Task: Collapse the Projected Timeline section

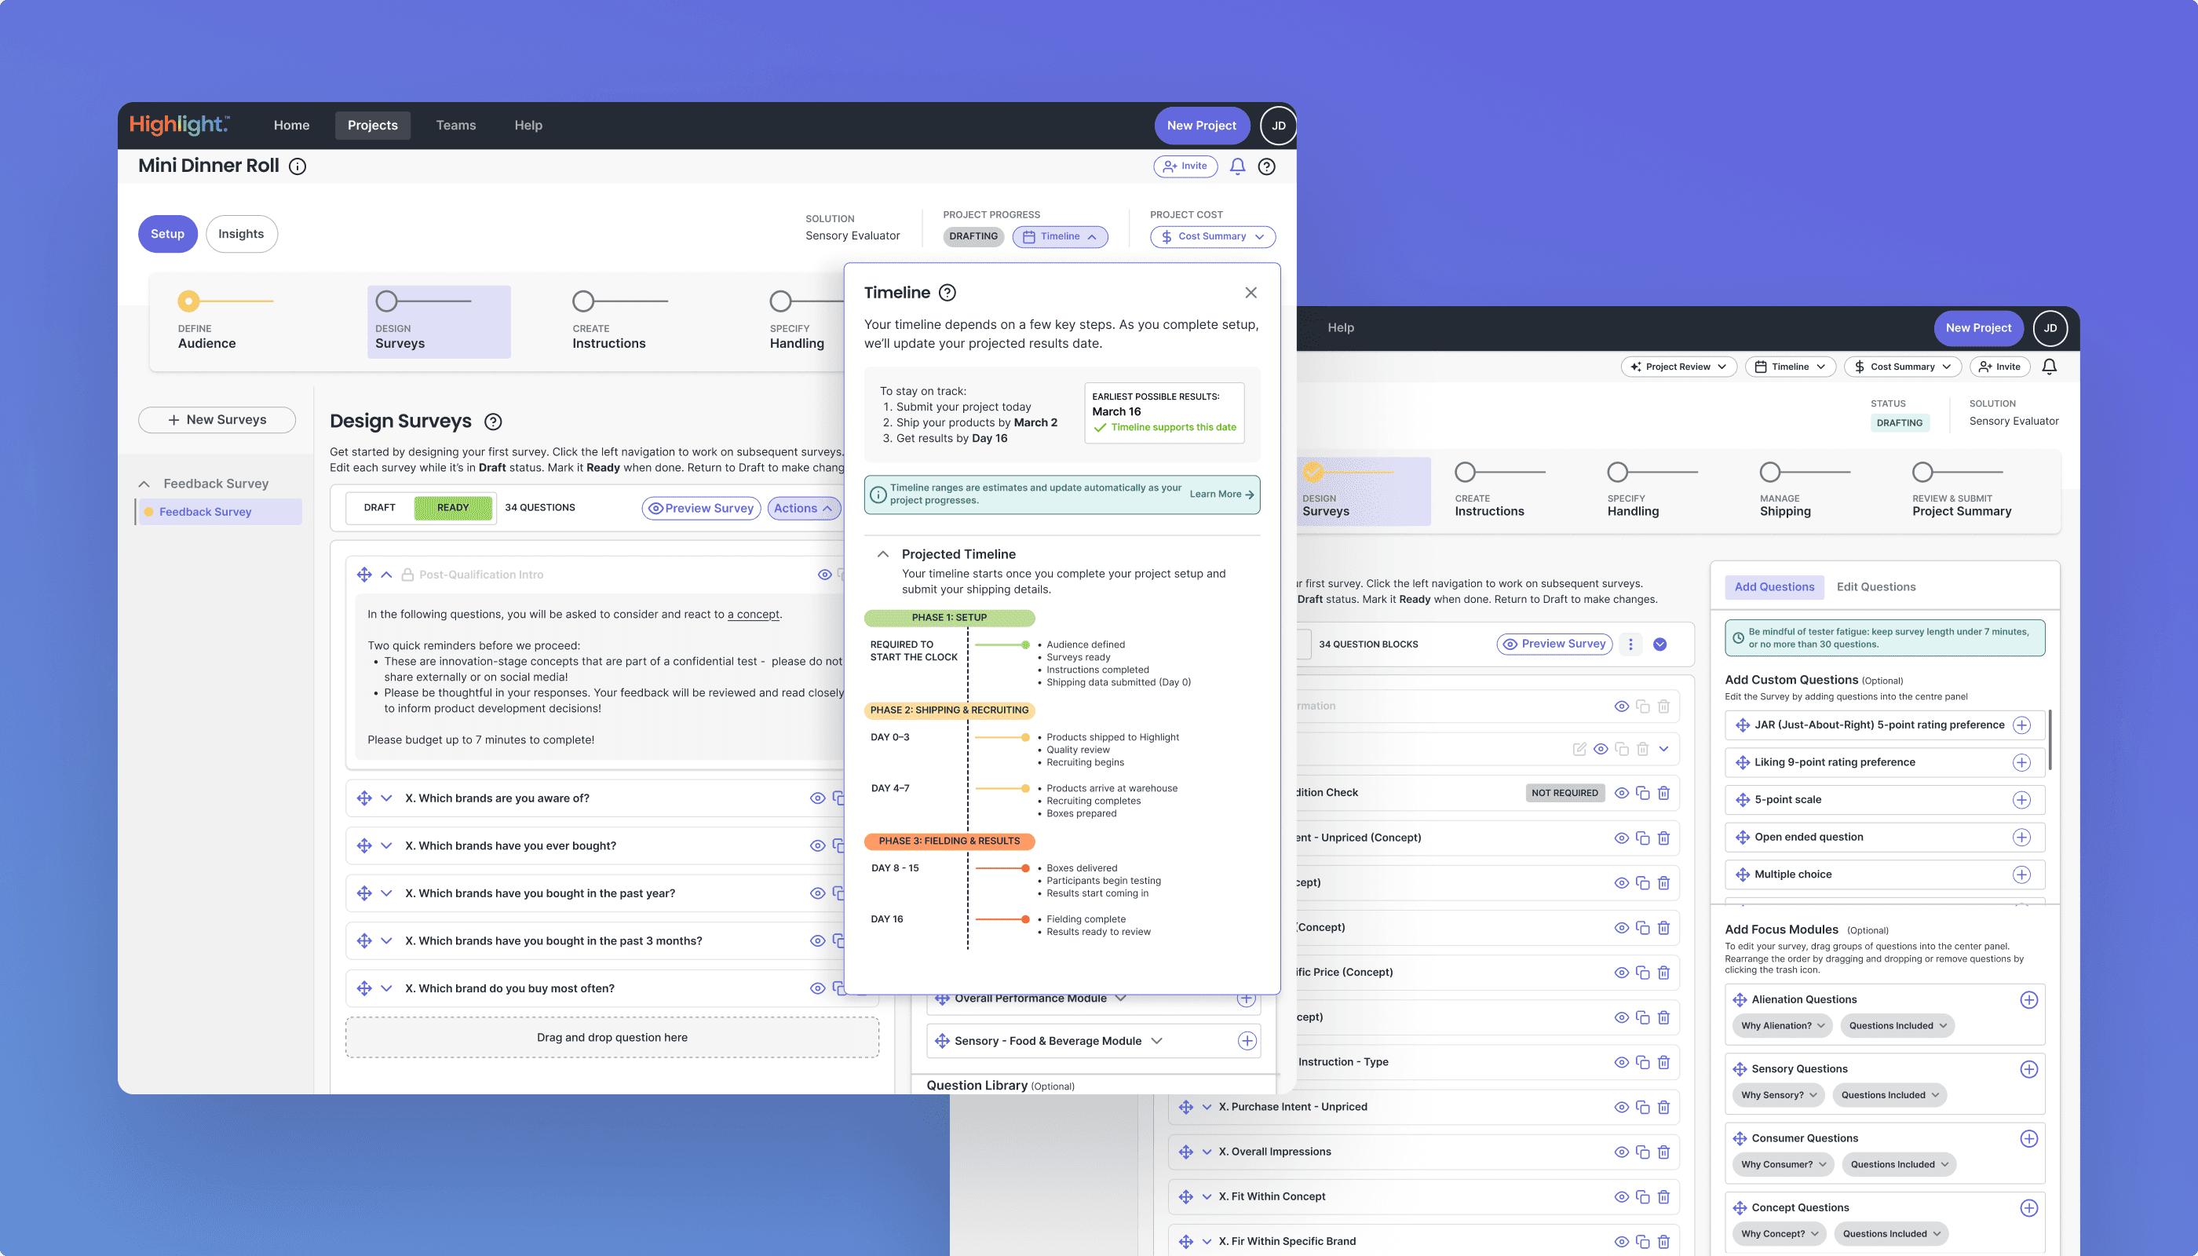Action: tap(882, 553)
